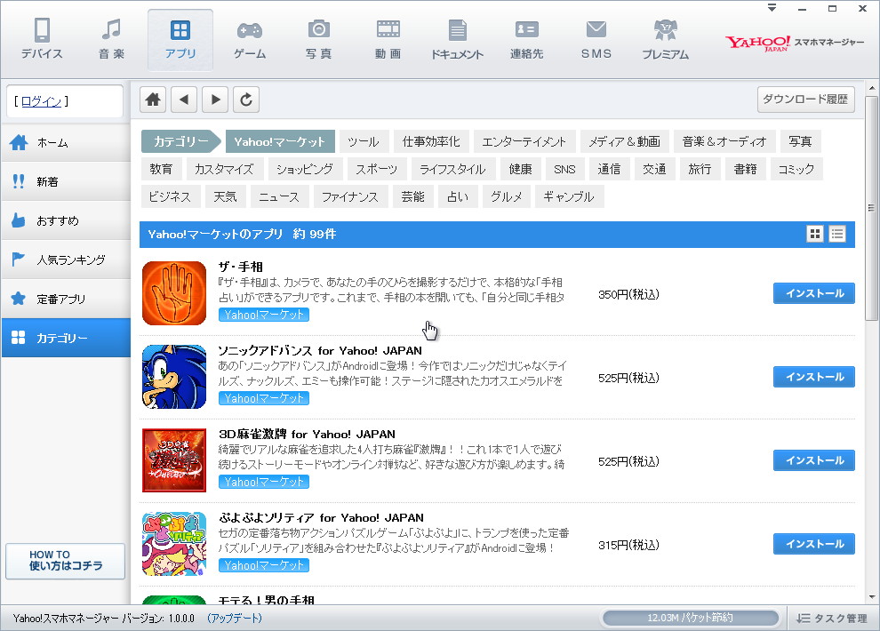Open the SMS manager
Image resolution: width=880 pixels, height=631 pixels.
tap(596, 39)
